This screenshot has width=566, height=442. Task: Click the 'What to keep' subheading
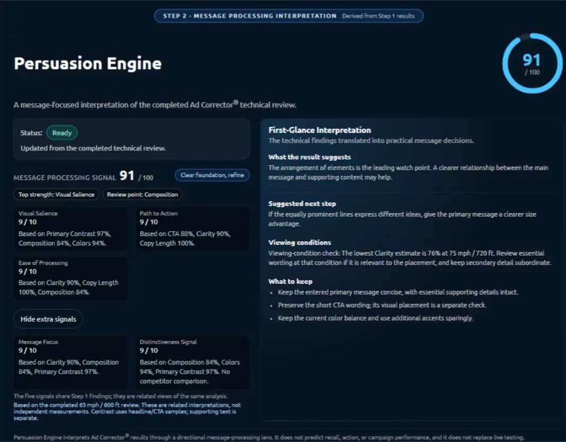pyautogui.click(x=290, y=282)
